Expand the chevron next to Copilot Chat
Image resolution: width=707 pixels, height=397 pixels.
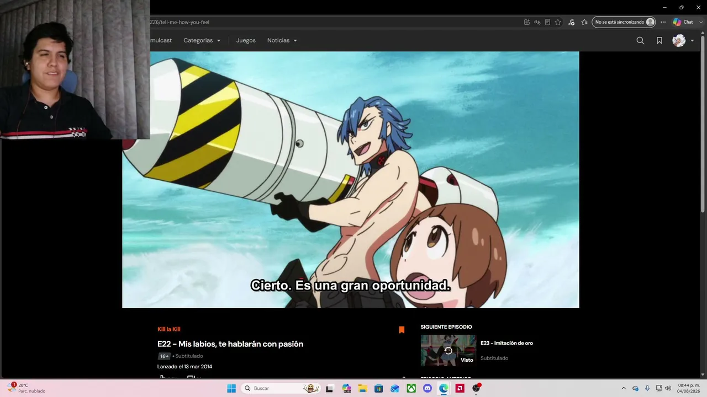(x=700, y=22)
